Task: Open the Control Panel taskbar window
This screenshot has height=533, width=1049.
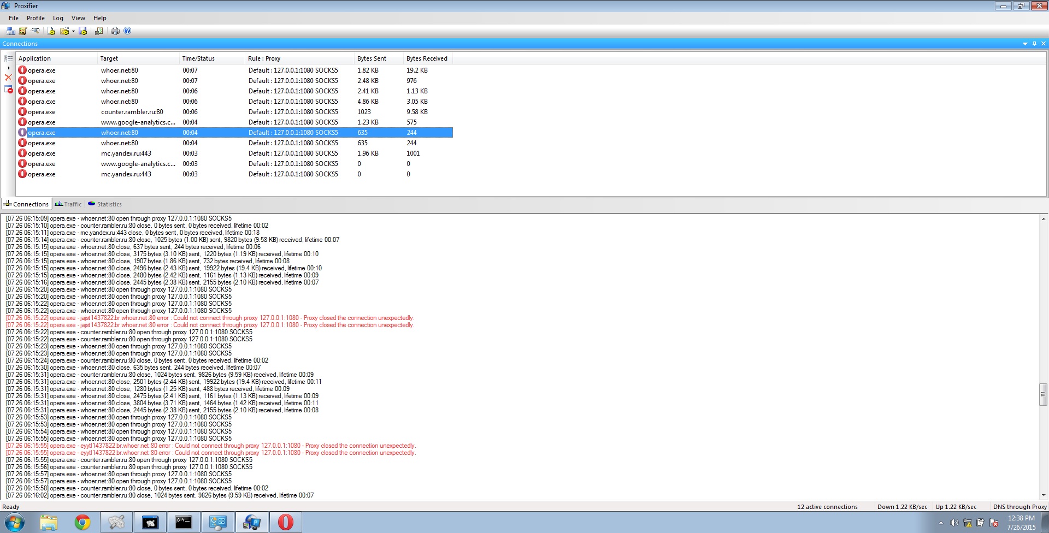Action: click(218, 523)
